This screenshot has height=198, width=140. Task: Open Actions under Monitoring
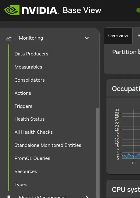pyautogui.click(x=23, y=93)
